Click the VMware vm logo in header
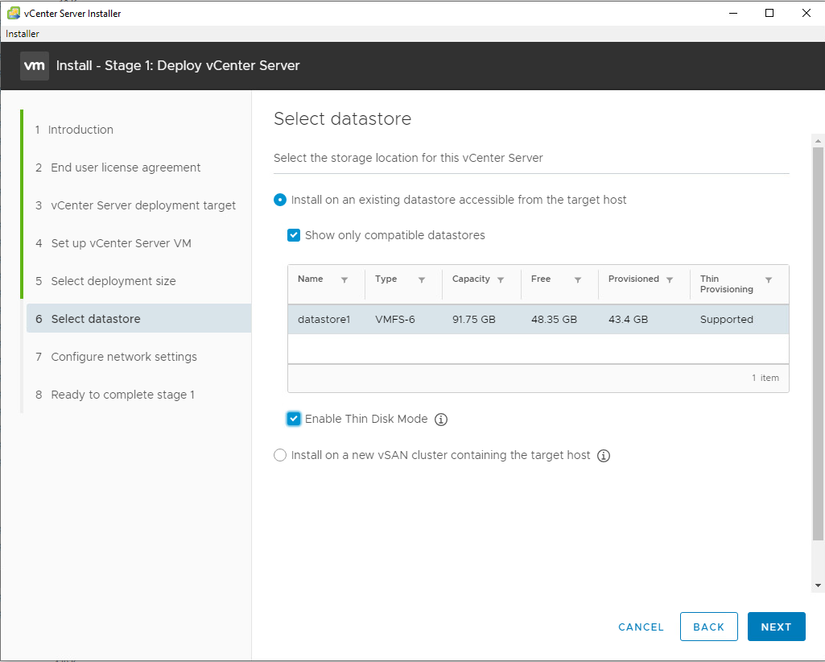Screen dimensions: 825x662 [x=34, y=66]
